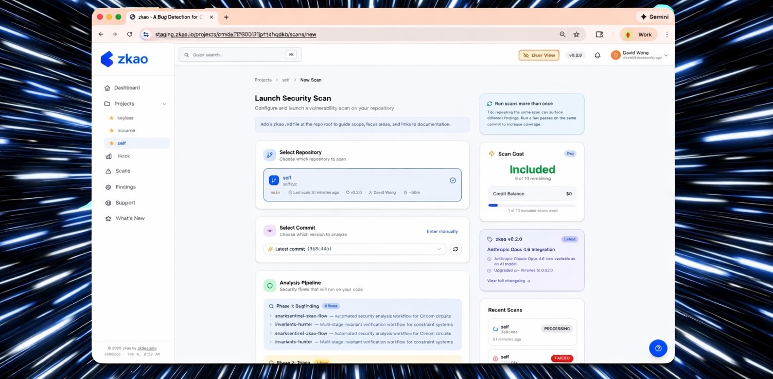The image size is (773, 379).
Task: Click the included scans usage progress bar
Action: tap(532, 205)
